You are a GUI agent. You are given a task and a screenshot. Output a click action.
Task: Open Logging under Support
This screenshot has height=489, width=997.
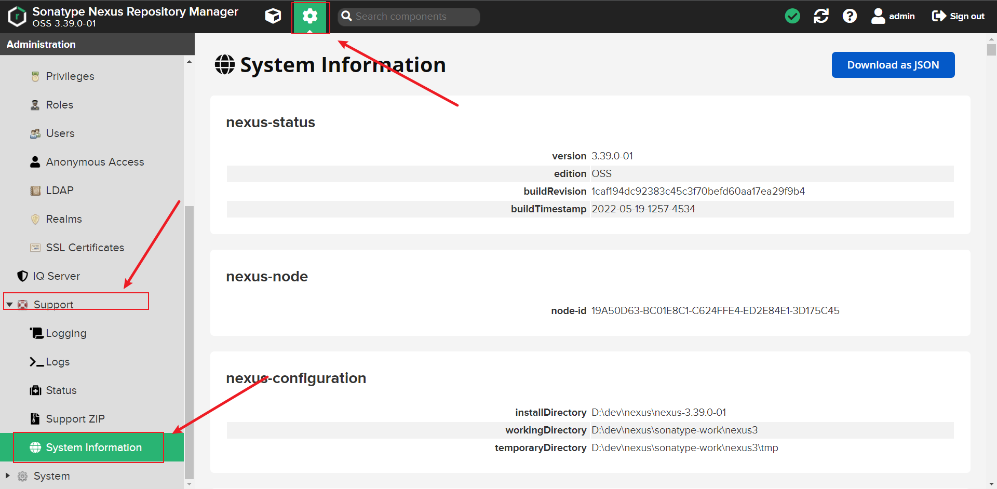click(66, 333)
